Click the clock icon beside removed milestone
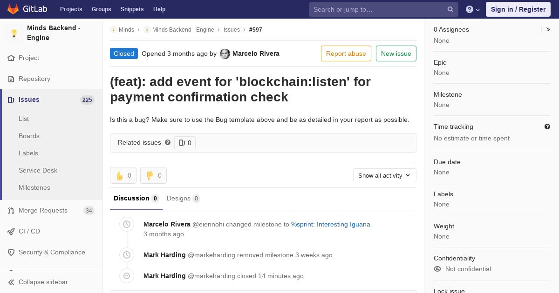This screenshot has width=559, height=293. 127,255
